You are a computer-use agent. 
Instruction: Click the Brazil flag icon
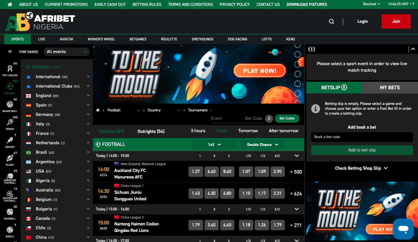[x=29, y=152]
